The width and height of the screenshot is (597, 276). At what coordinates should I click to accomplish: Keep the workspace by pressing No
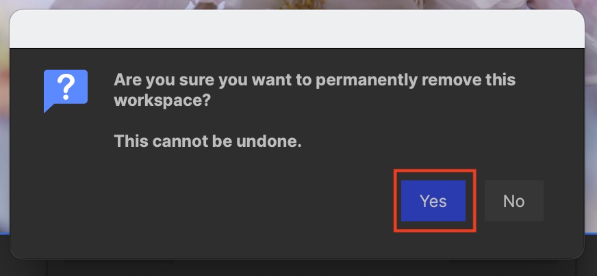click(x=513, y=201)
